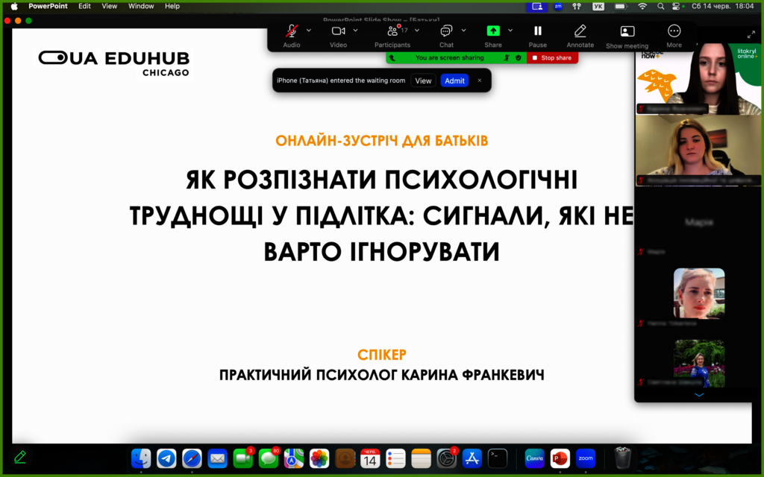The image size is (764, 477).
Task: Click the red Stop share button
Action: pyautogui.click(x=552, y=58)
